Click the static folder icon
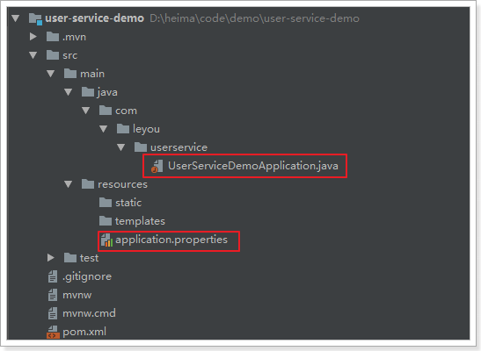Viewport: 481px width, 351px height. pos(106,203)
